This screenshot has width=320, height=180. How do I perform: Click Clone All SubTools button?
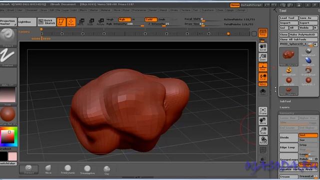(298, 39)
